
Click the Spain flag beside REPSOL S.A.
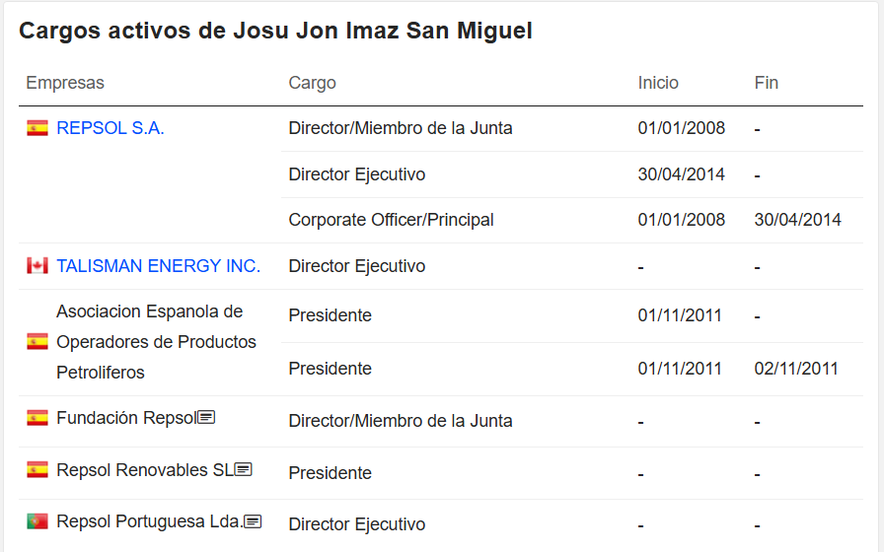[37, 128]
